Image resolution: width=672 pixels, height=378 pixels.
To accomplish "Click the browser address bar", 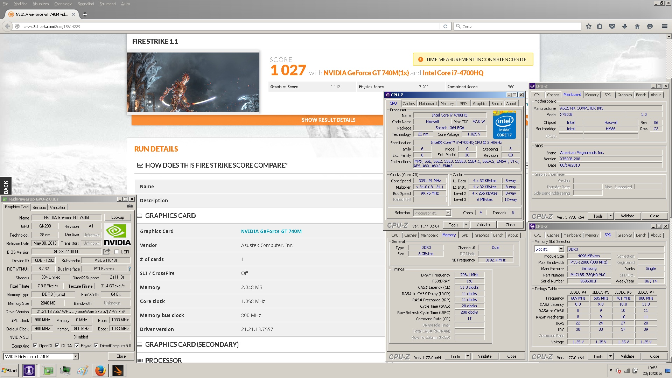I will 231,26.
